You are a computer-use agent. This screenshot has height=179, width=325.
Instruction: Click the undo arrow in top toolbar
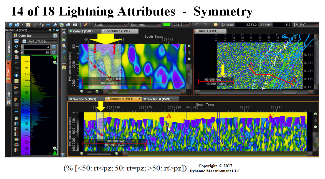(197, 25)
